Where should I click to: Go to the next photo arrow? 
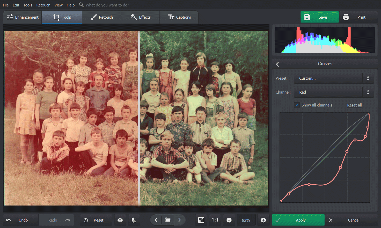[x=179, y=220]
